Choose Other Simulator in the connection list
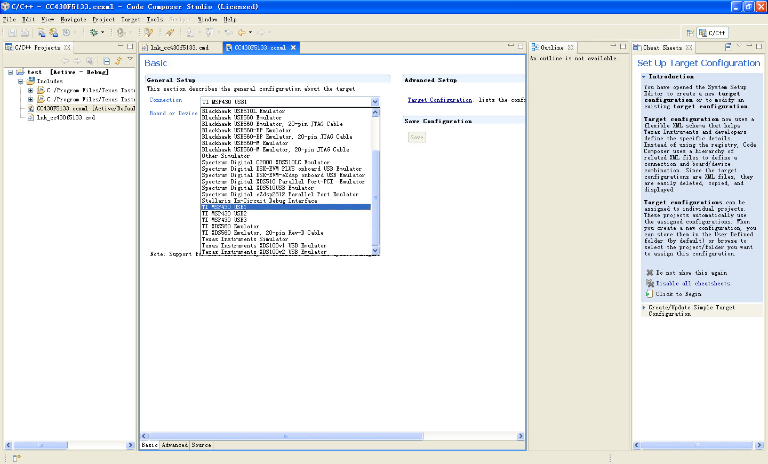The width and height of the screenshot is (768, 464). 226,156
